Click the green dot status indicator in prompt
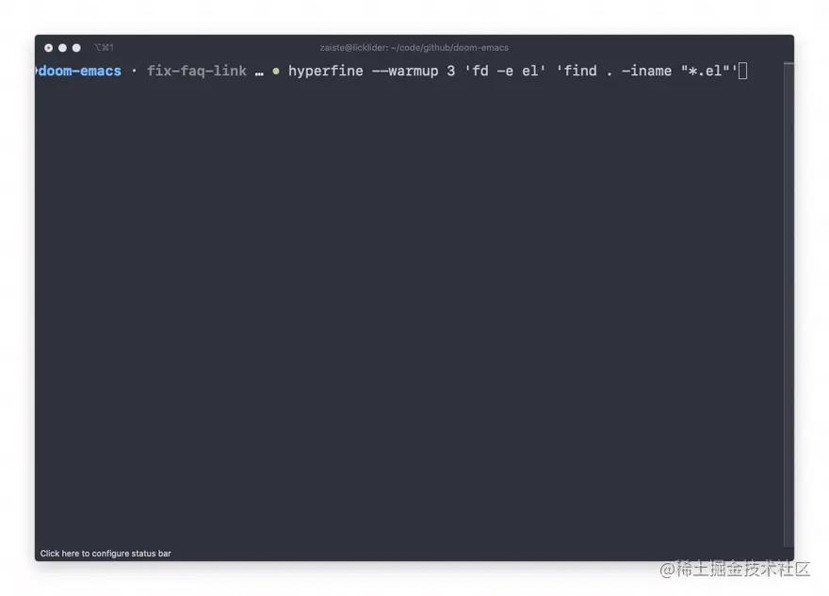Image resolution: width=829 pixels, height=596 pixels. pos(275,71)
